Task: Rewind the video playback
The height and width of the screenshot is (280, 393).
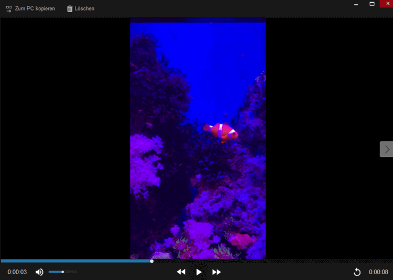Action: tap(181, 272)
